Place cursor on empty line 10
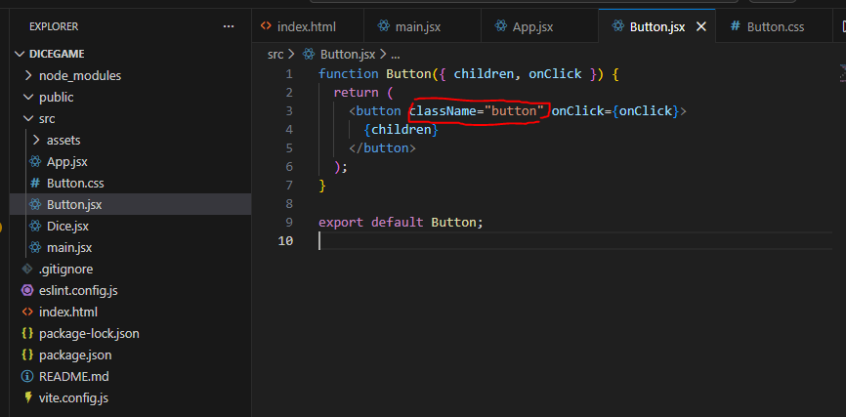 click(x=575, y=240)
